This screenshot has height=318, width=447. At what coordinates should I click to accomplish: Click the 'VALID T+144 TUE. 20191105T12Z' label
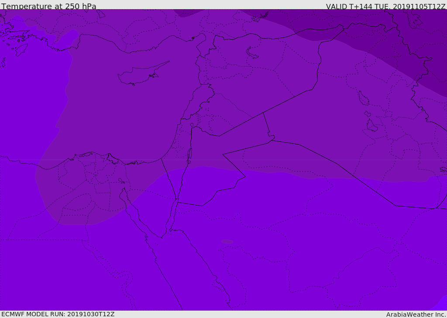(385, 6)
